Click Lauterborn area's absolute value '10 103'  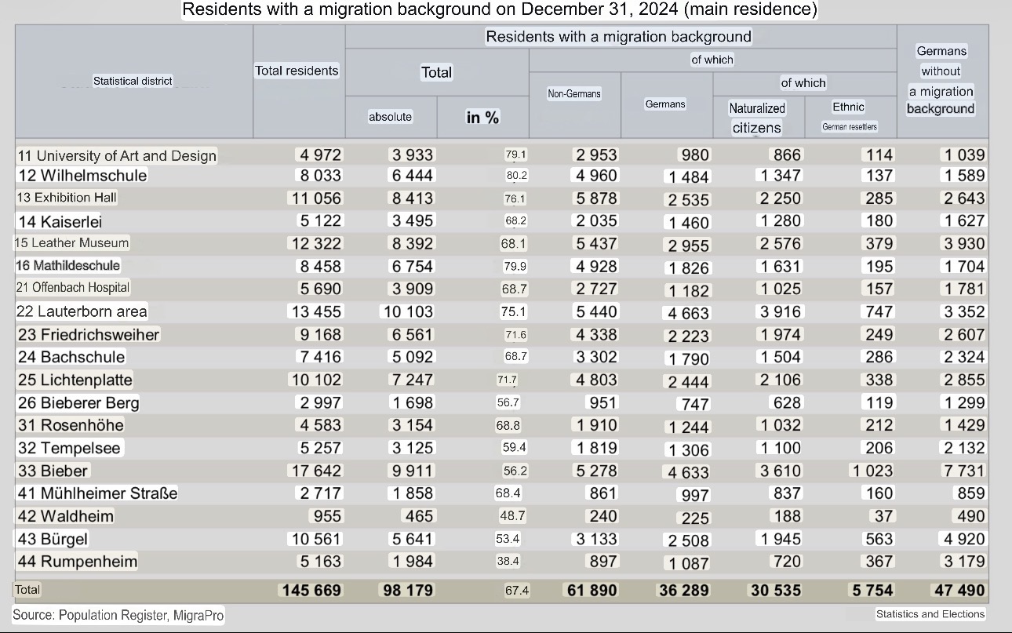pos(407,311)
